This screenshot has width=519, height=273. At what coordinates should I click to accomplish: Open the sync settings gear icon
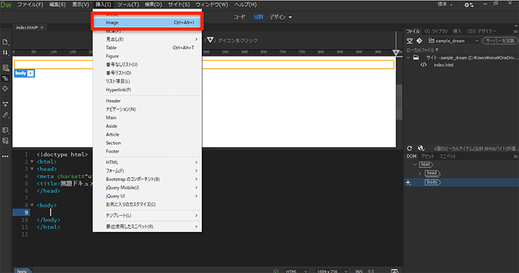point(468,5)
